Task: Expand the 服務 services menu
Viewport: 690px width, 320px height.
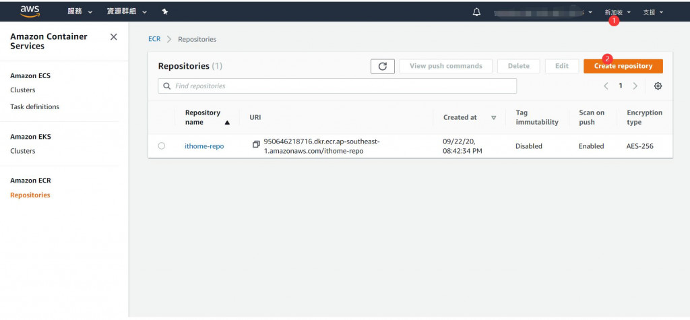Action: (x=80, y=12)
